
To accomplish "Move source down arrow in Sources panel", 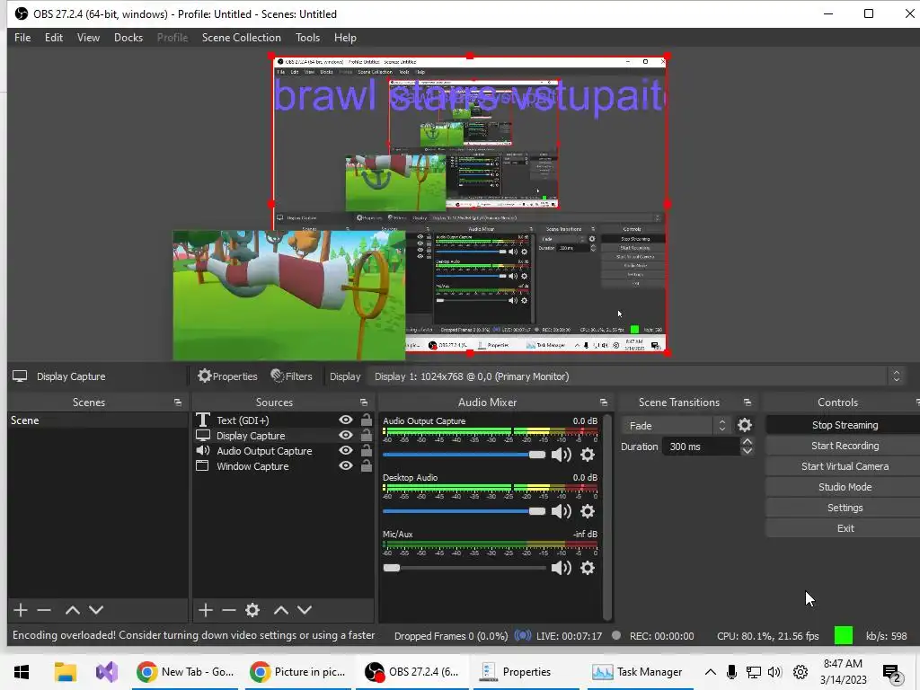I will pos(305,610).
